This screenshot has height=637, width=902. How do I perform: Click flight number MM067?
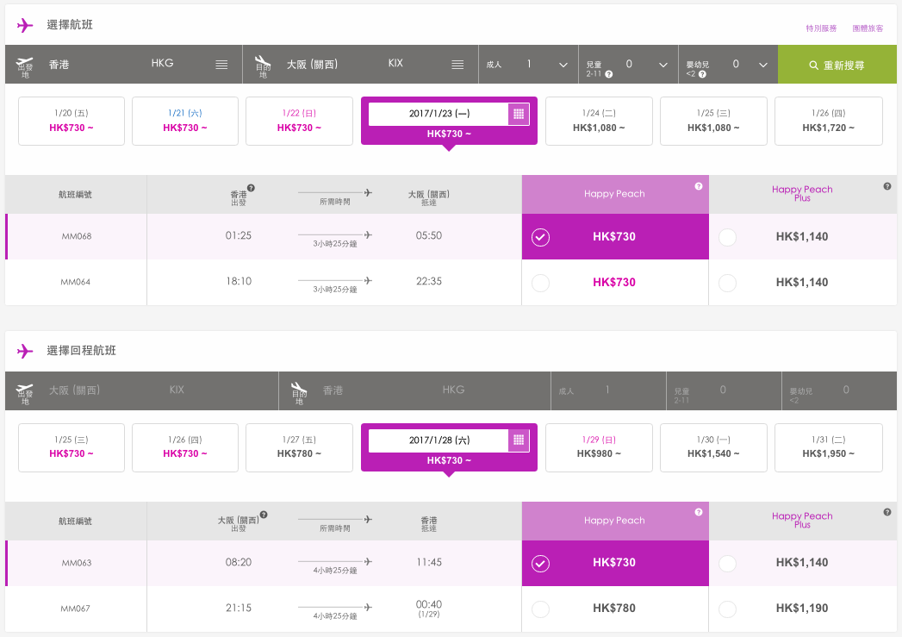tap(75, 609)
